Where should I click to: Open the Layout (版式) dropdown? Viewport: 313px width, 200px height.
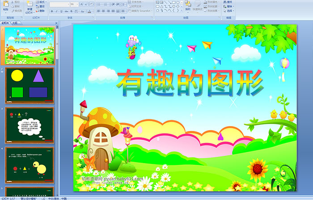click(x=41, y=2)
